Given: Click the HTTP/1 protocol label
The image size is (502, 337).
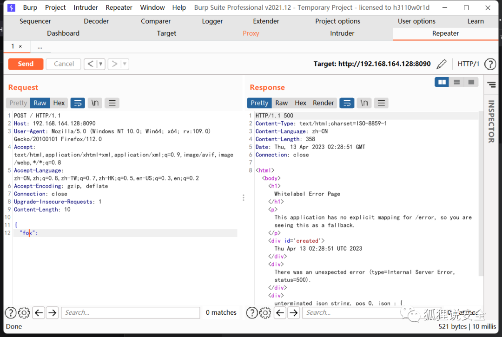Looking at the screenshot, I should (468, 64).
